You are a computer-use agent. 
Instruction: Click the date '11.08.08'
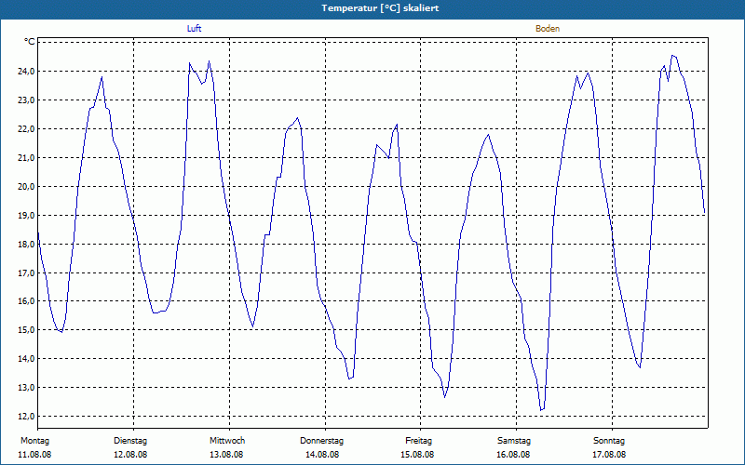pyautogui.click(x=34, y=455)
